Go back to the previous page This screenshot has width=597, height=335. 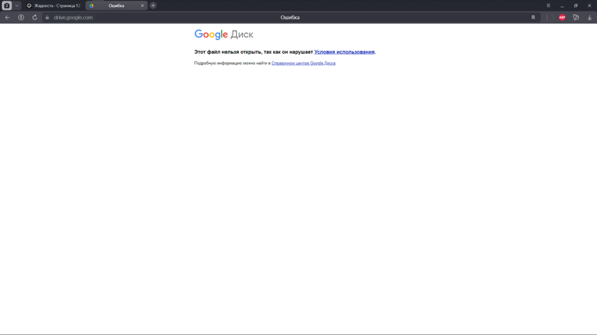tap(7, 17)
